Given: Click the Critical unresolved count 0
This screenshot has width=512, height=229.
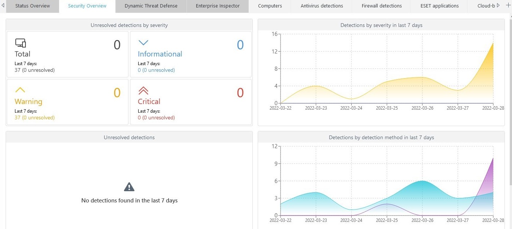Looking at the screenshot, I should click(x=240, y=92).
